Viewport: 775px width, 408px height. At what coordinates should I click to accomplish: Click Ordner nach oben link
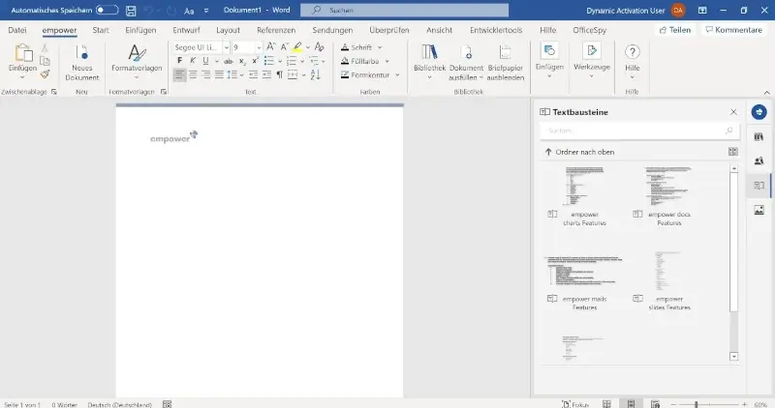pyautogui.click(x=579, y=152)
